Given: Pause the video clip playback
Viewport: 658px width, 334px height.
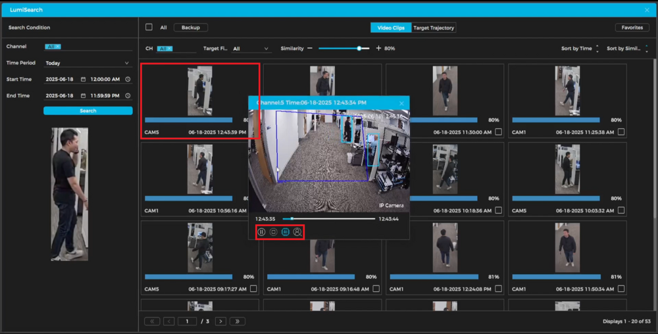Looking at the screenshot, I should coord(261,232).
